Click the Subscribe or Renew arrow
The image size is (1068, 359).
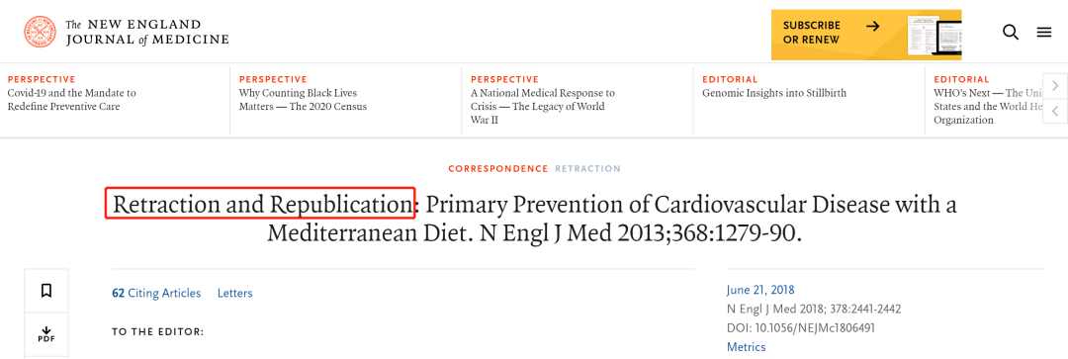[x=872, y=26]
